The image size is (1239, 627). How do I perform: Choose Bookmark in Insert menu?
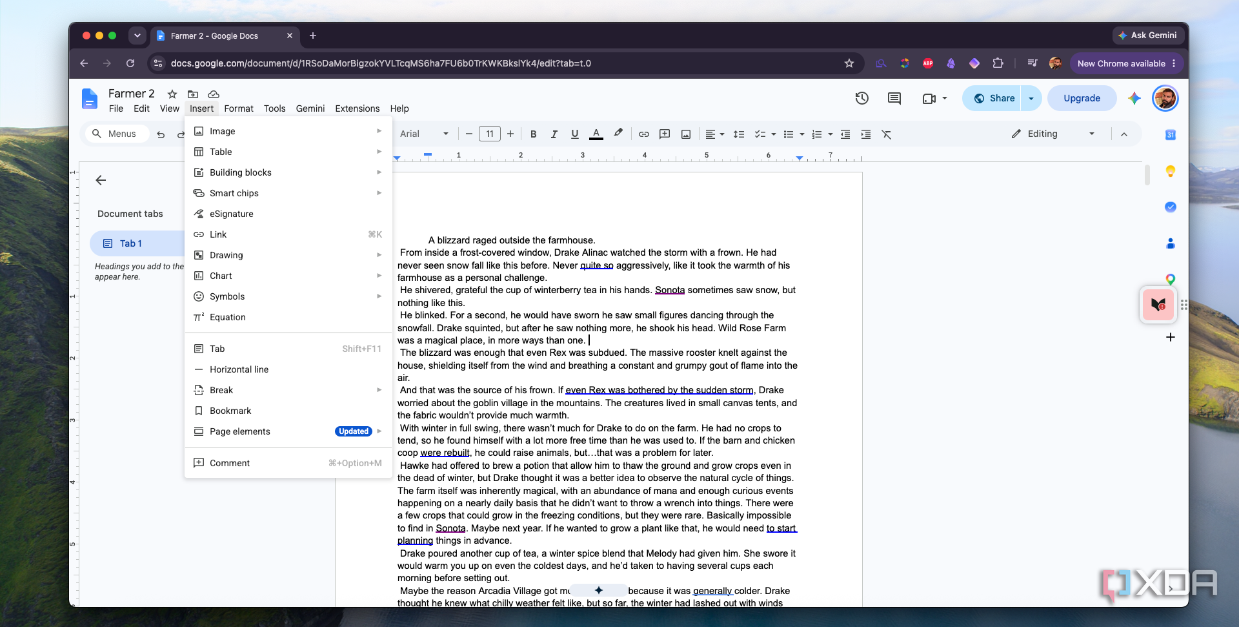[288, 411]
